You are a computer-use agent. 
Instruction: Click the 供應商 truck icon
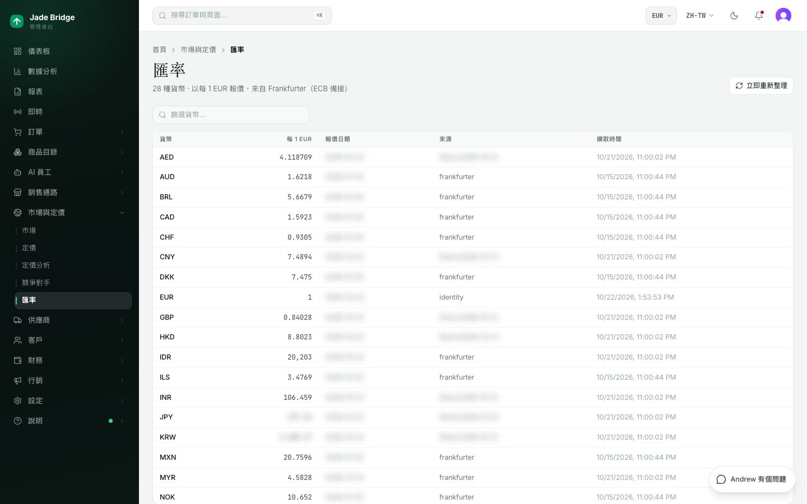[x=18, y=320]
